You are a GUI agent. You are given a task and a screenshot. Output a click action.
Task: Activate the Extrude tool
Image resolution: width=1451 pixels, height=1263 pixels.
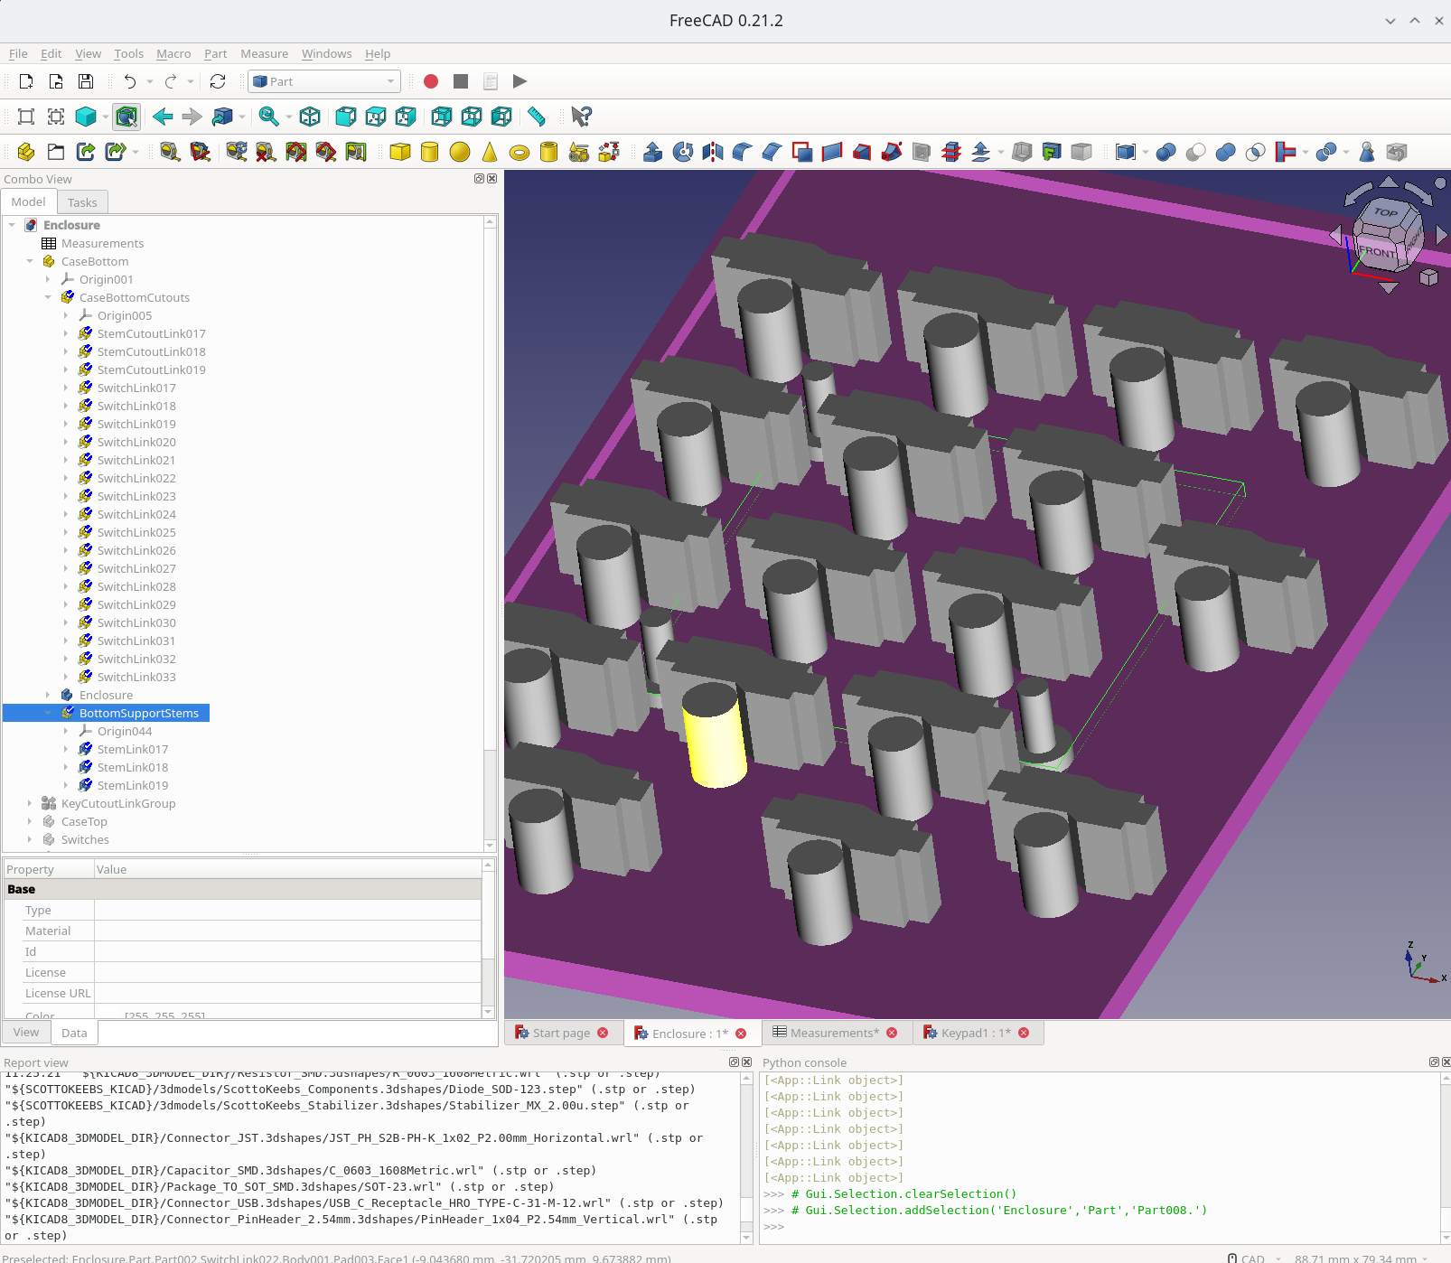coord(652,152)
